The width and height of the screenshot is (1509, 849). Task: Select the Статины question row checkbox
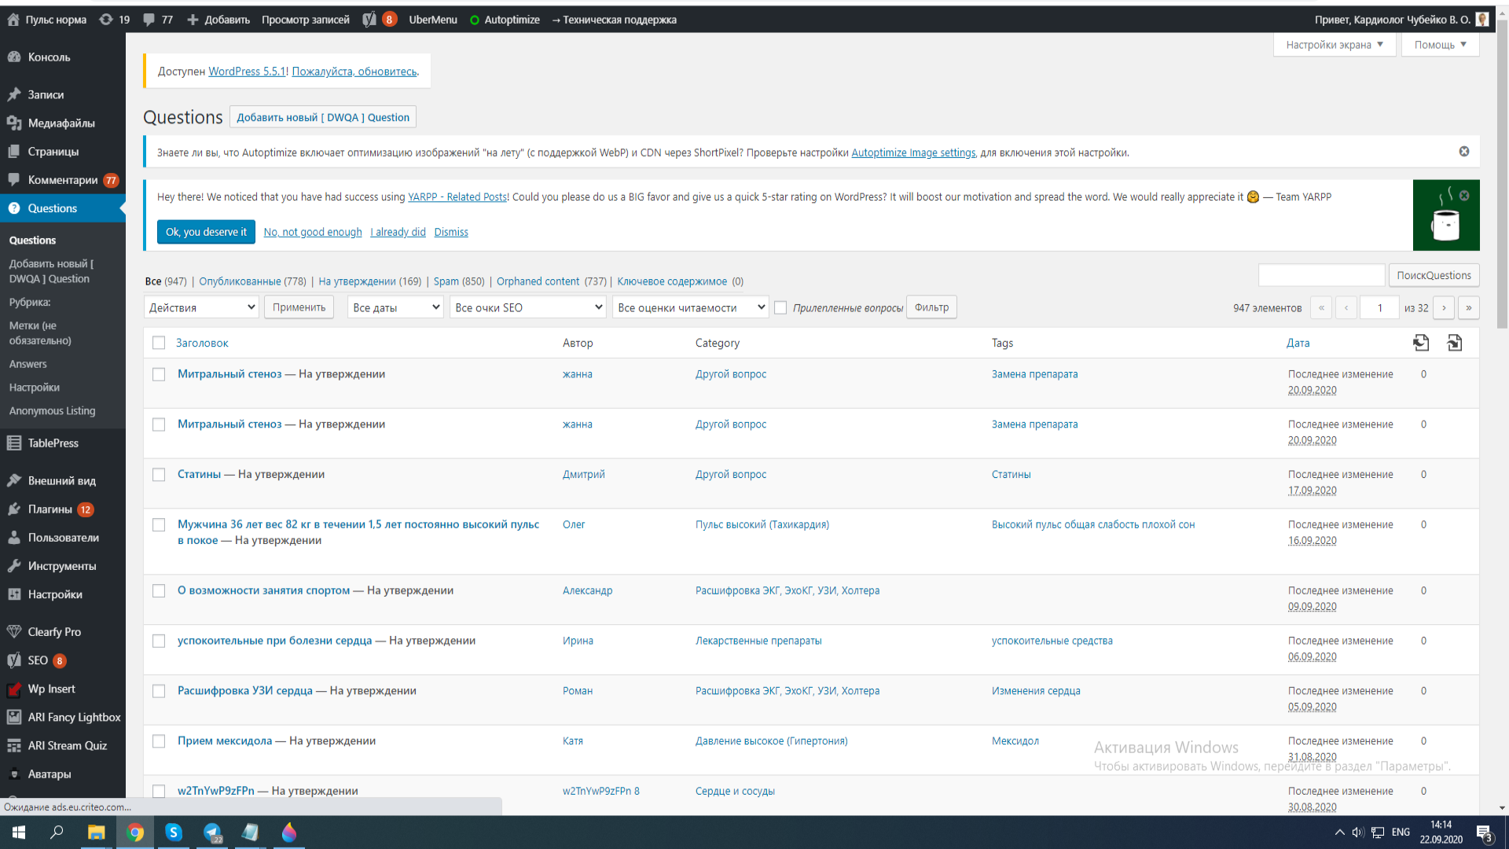tap(159, 475)
